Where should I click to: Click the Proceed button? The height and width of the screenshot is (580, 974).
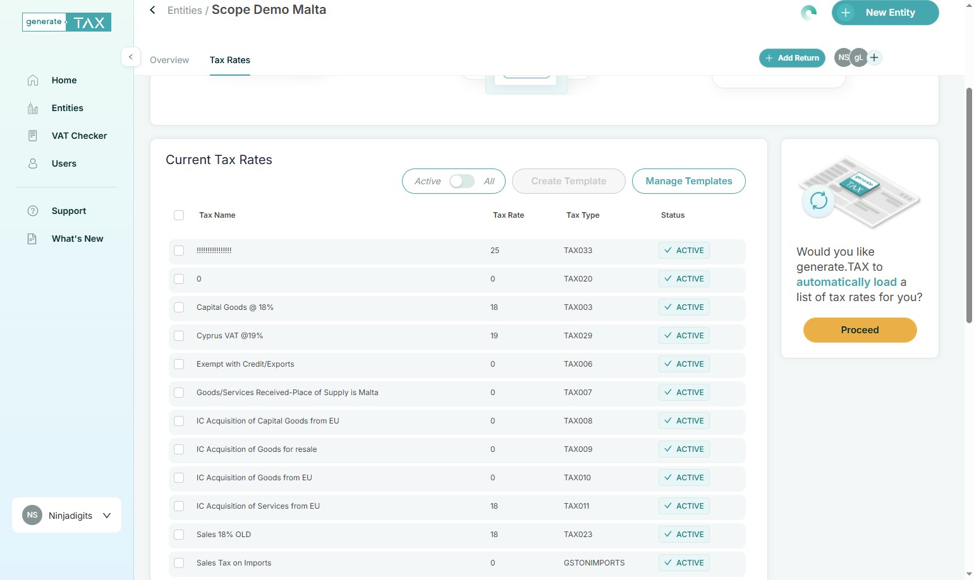(x=860, y=330)
